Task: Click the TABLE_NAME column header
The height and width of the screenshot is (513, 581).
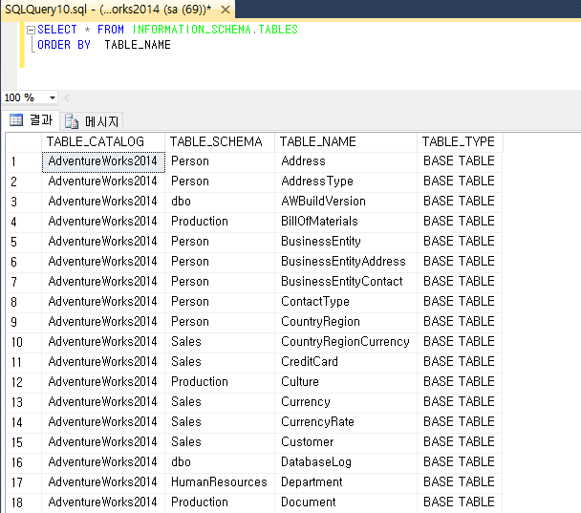Action: (x=346, y=141)
